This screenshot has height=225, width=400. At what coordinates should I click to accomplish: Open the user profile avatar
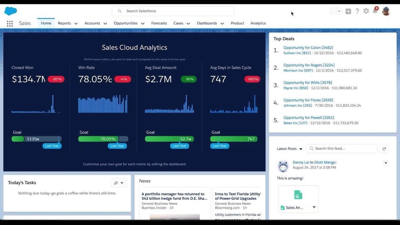(x=386, y=11)
